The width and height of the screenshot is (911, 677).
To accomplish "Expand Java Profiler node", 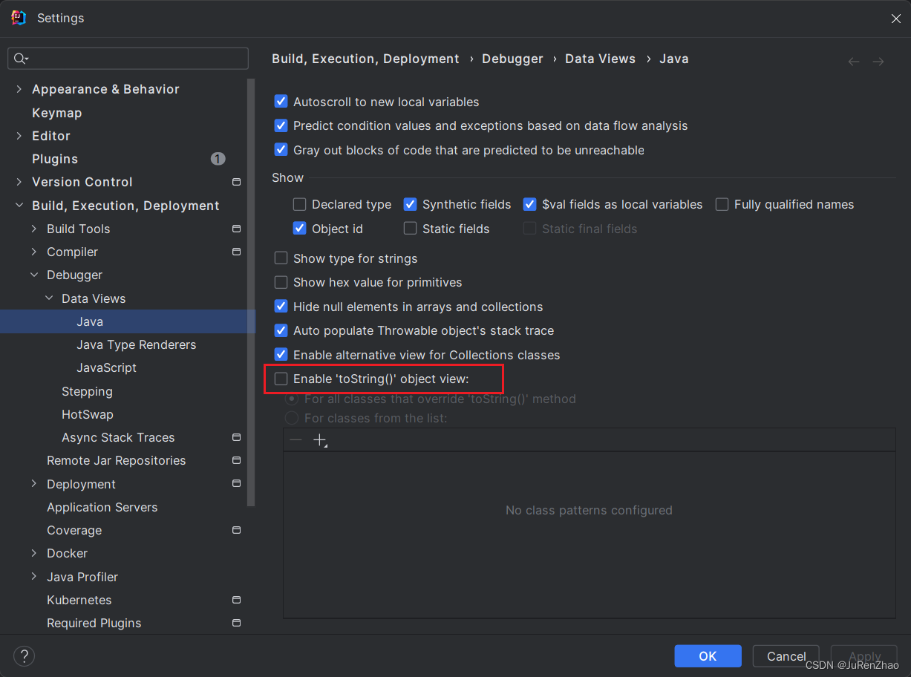I will click(33, 577).
